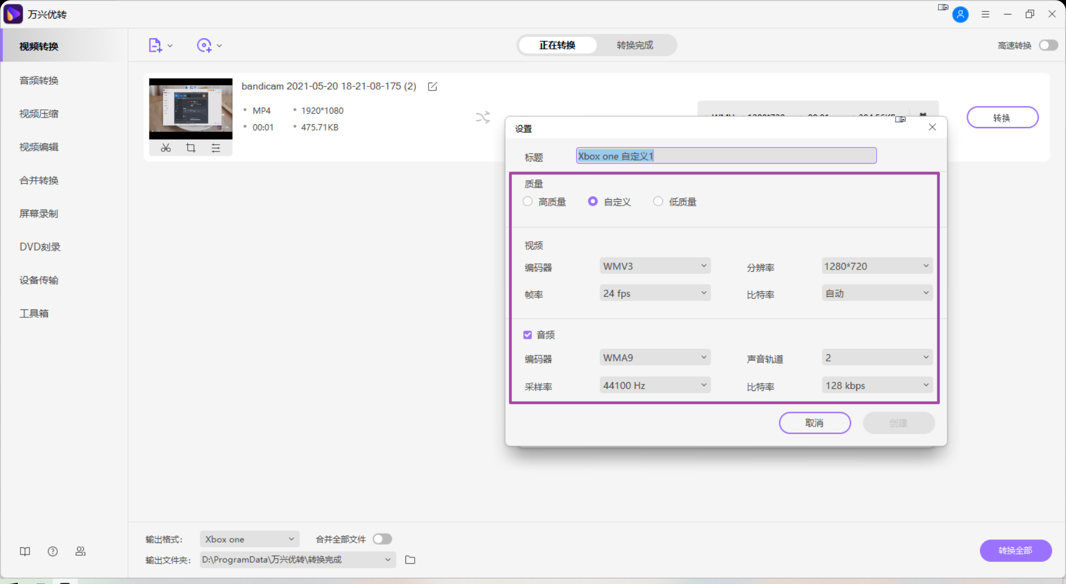Click the rename pencil icon beside filename

(x=433, y=87)
